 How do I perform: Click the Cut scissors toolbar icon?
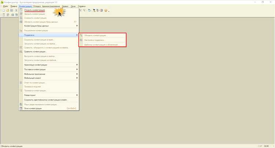(x=16, y=11)
